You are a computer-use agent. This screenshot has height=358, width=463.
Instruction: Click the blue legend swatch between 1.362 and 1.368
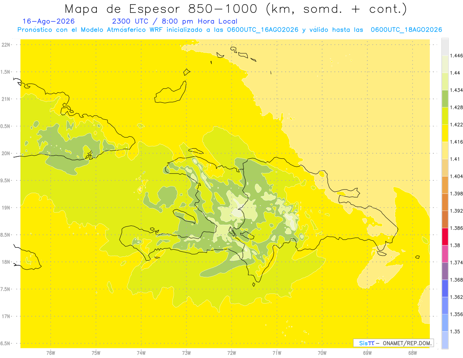point(445,288)
